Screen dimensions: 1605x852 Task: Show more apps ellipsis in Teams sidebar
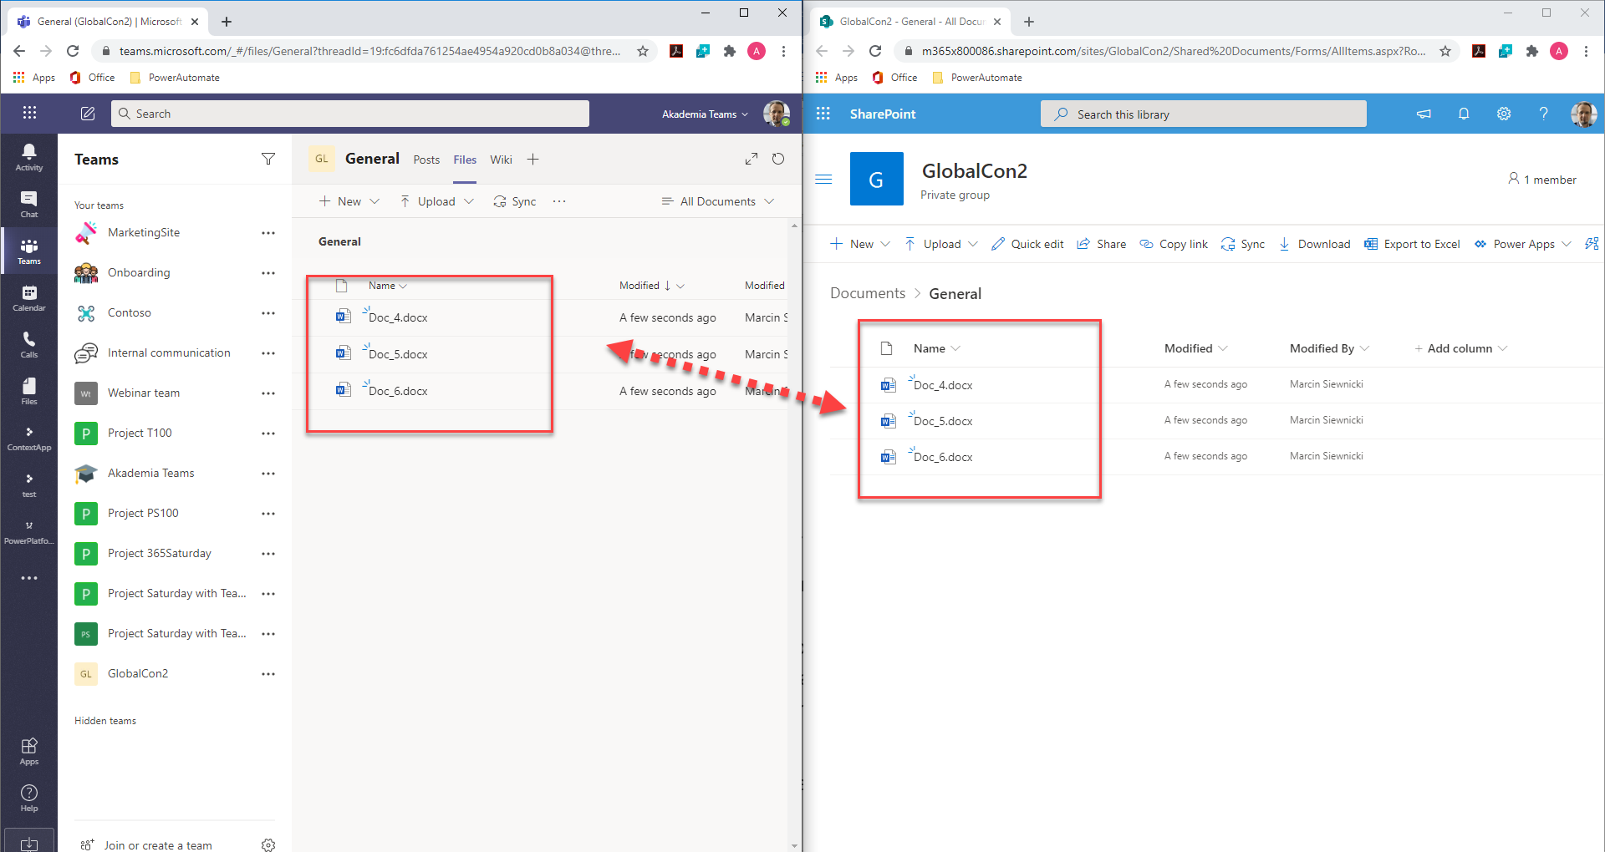[x=29, y=578]
